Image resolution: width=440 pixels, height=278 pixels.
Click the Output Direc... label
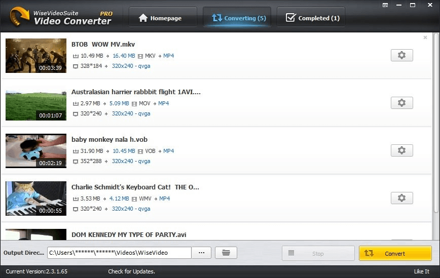point(24,253)
